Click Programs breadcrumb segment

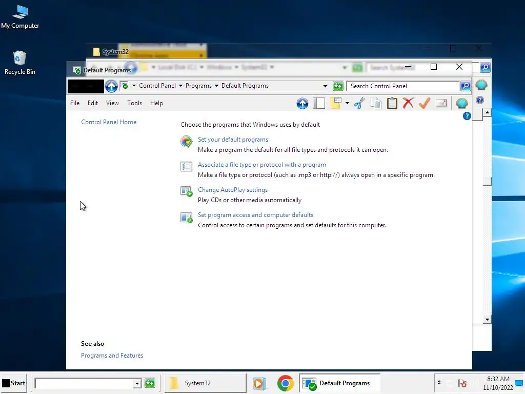198,86
